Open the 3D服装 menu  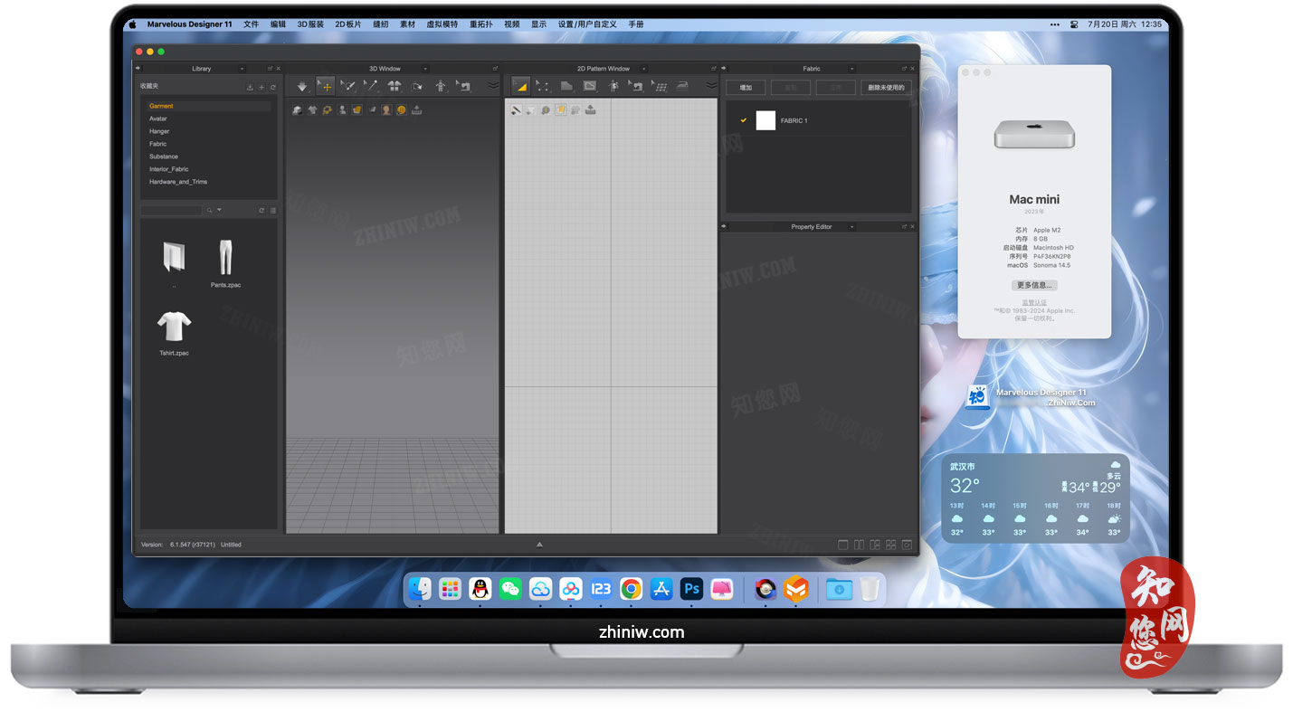pos(310,24)
